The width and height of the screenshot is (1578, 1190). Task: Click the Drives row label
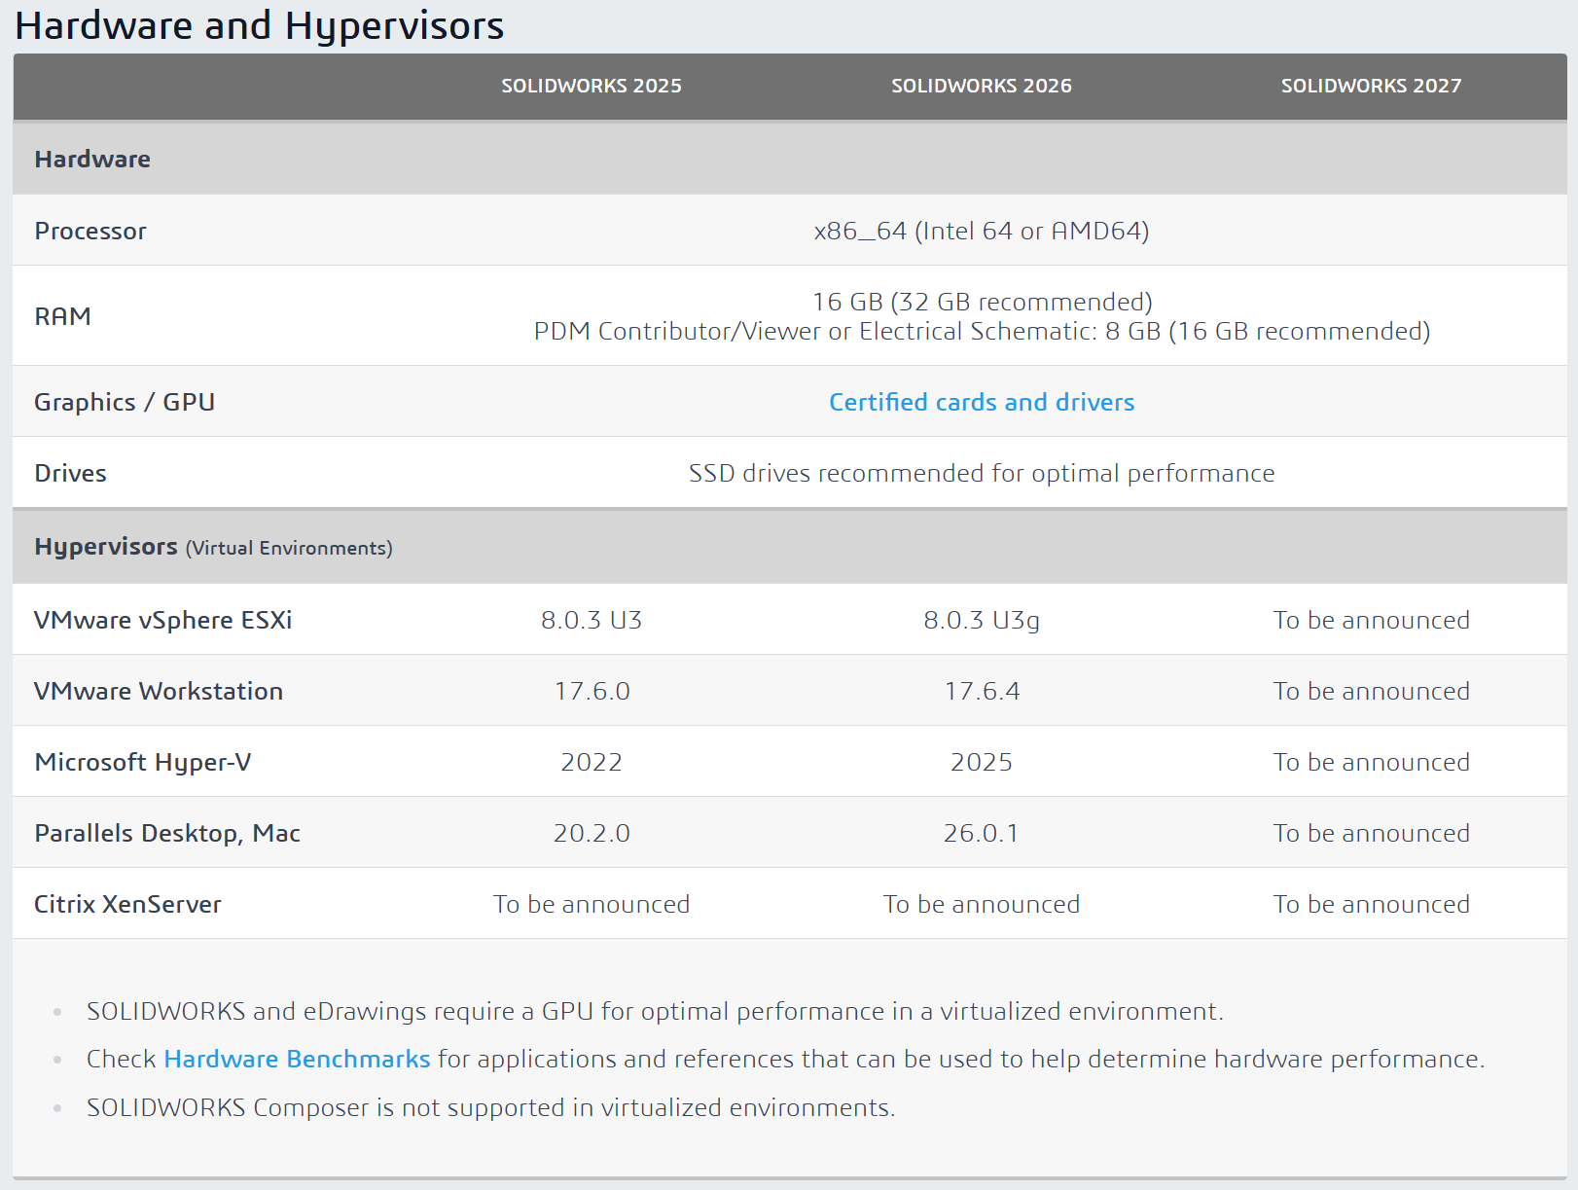(x=70, y=473)
